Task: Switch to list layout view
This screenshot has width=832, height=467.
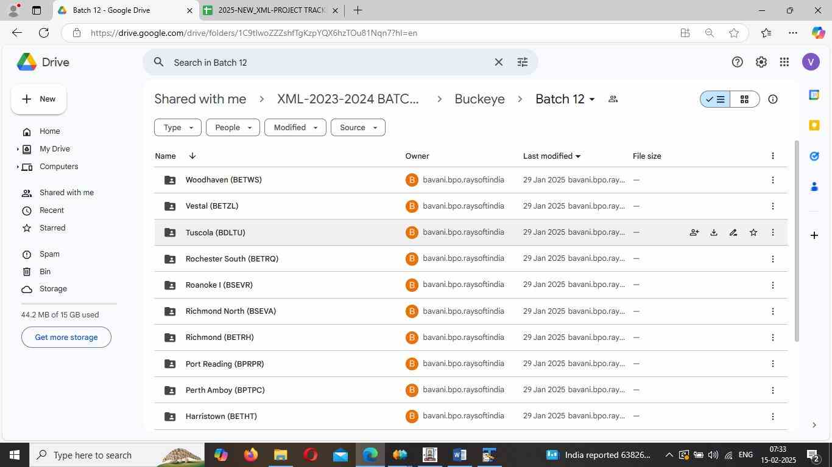Action: [x=715, y=99]
